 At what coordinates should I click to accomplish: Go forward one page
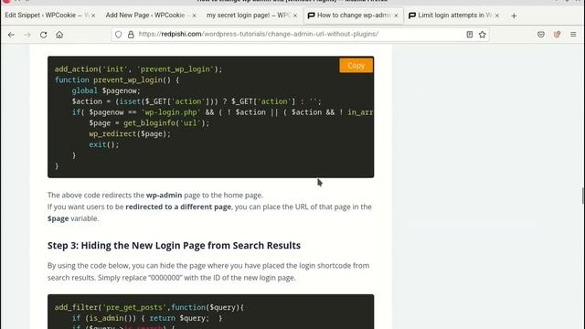coord(27,35)
